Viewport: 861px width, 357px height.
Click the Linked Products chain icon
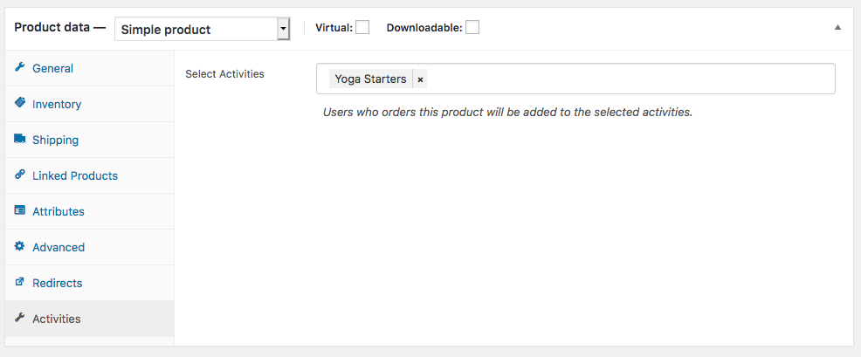coord(20,175)
